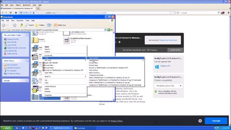Click Repair your download link
231x130 pixels.
168,40
